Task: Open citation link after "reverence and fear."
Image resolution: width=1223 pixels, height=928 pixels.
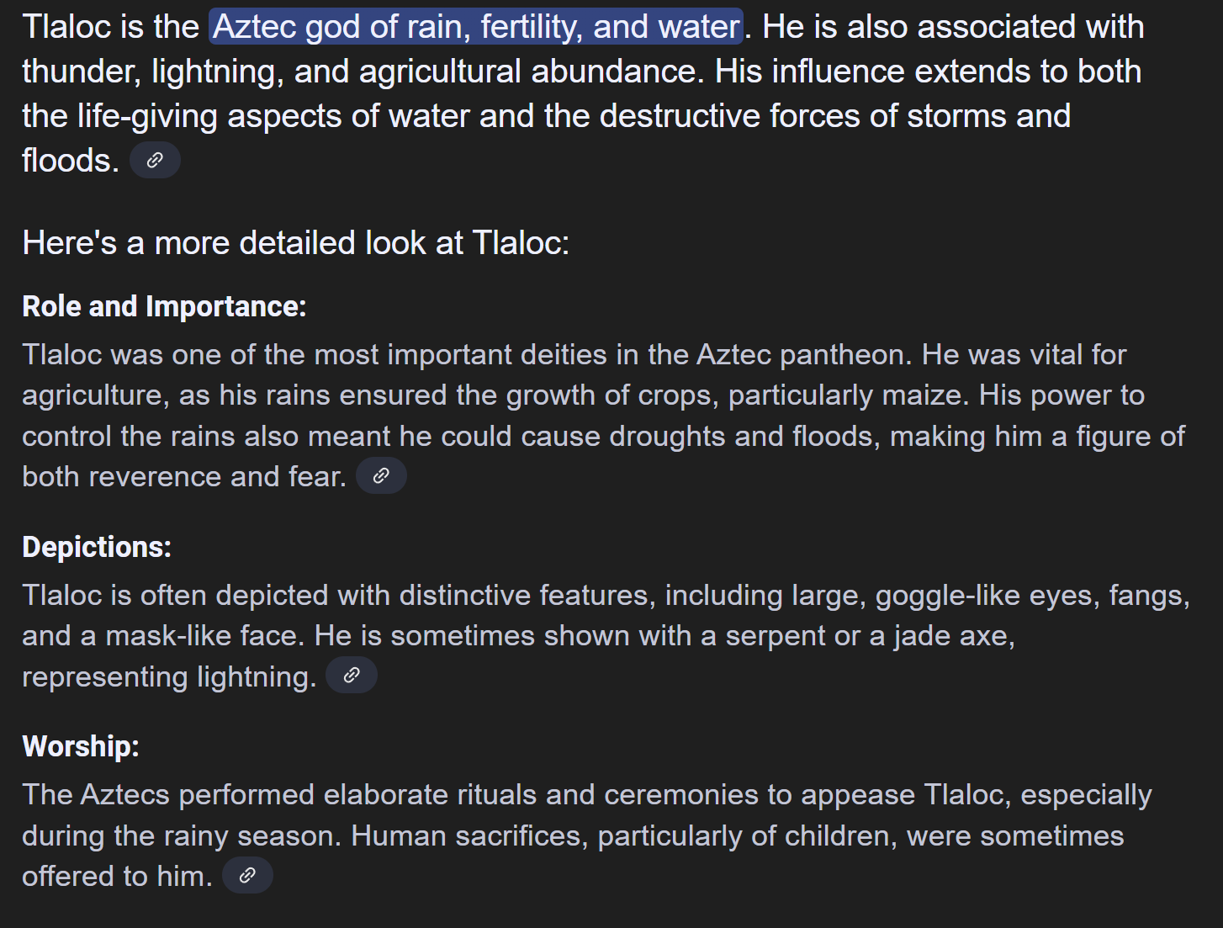Action: [381, 475]
